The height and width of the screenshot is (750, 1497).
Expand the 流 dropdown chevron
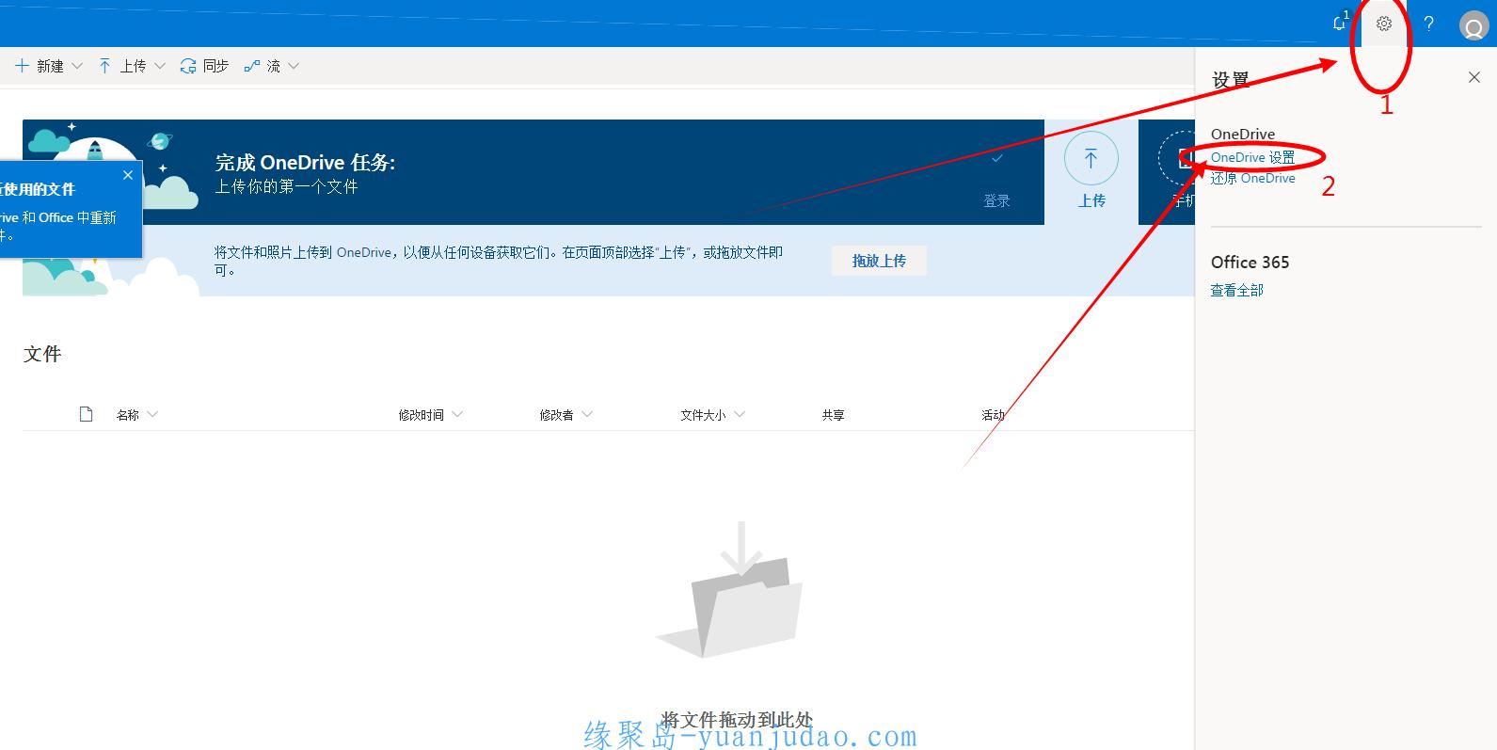pyautogui.click(x=294, y=66)
